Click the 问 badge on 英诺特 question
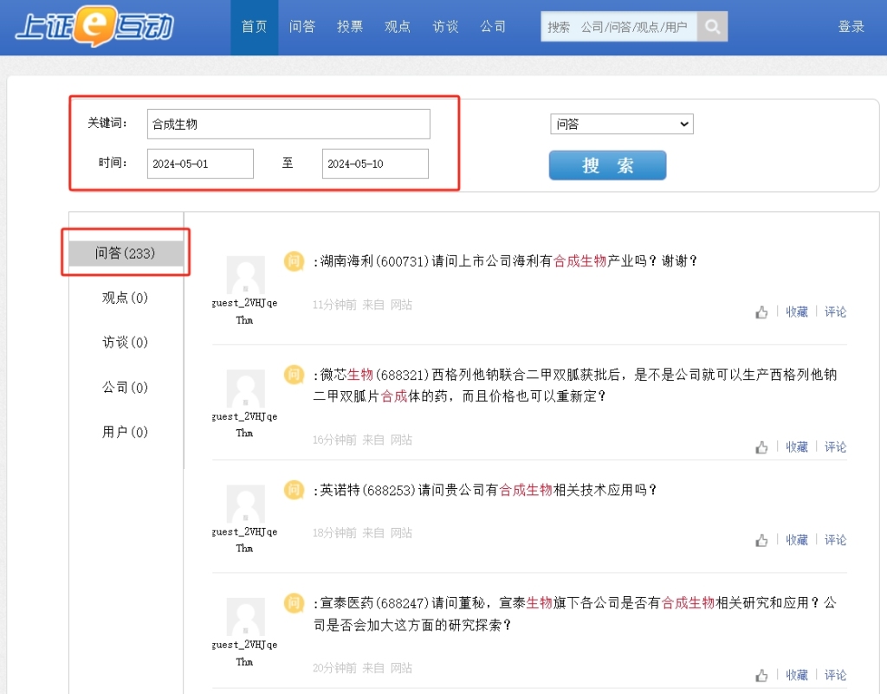 (295, 490)
